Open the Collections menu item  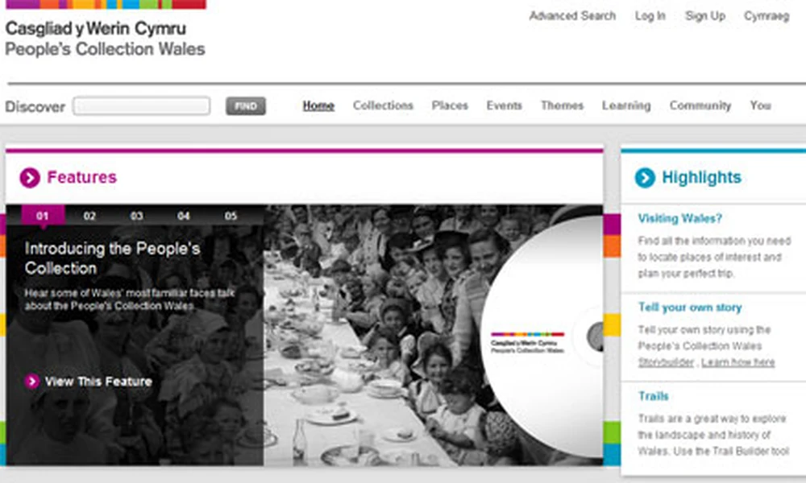(x=383, y=105)
